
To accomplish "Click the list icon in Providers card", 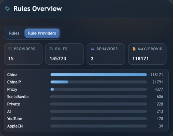I will 10,49.
